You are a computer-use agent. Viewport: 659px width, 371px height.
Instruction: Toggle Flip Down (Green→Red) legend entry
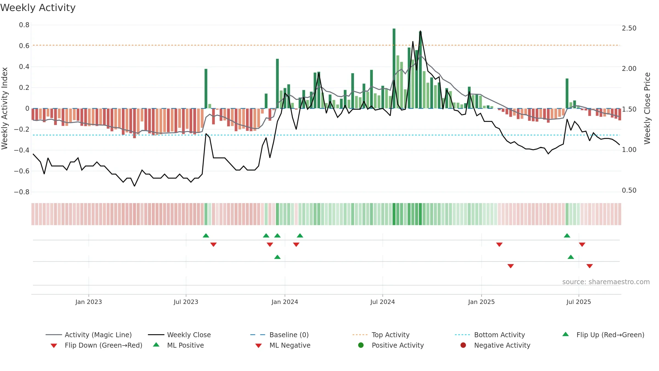pyautogui.click(x=96, y=345)
